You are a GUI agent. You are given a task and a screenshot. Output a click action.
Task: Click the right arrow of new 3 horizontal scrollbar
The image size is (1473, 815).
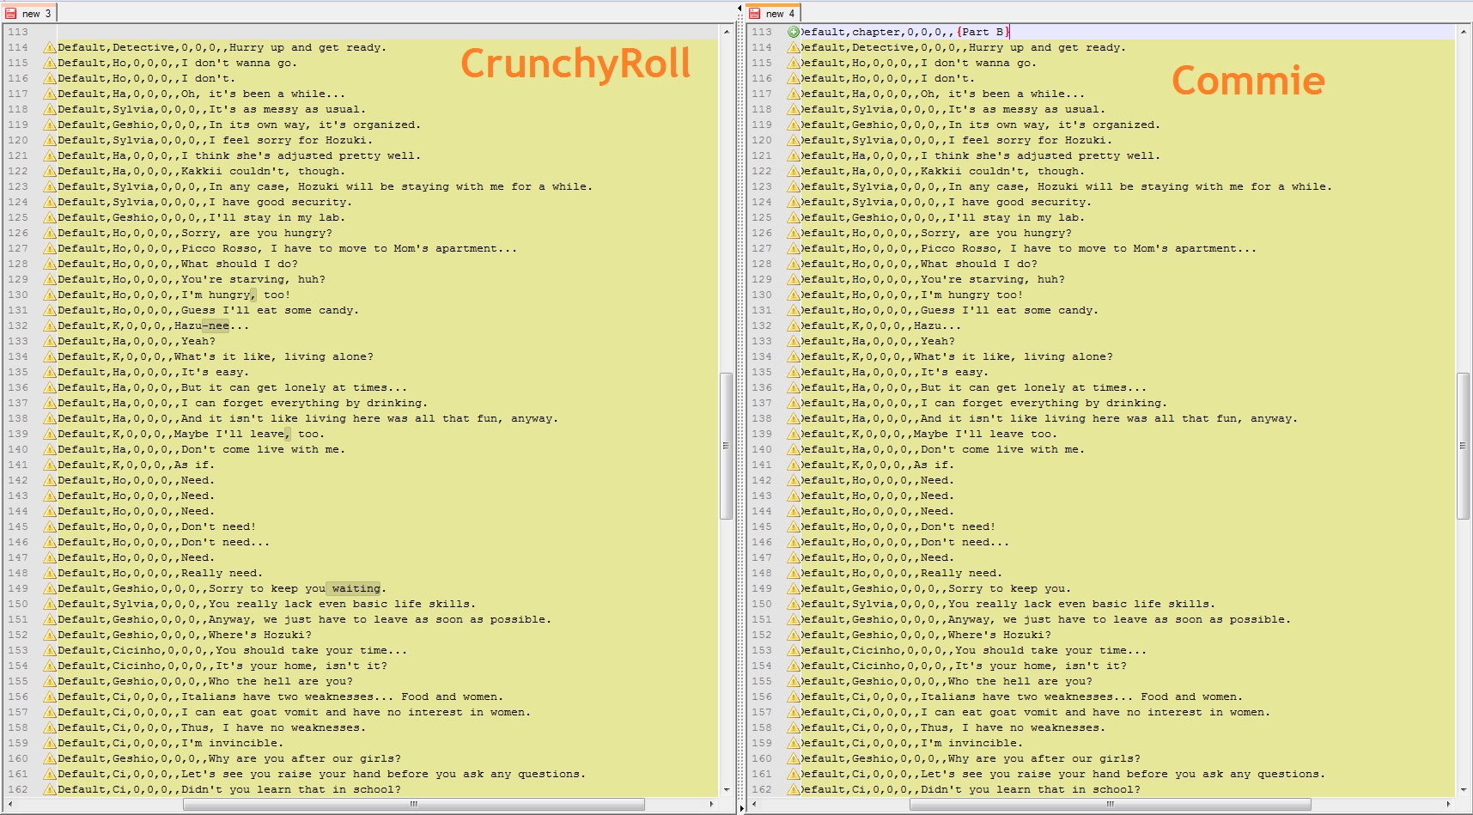(712, 805)
